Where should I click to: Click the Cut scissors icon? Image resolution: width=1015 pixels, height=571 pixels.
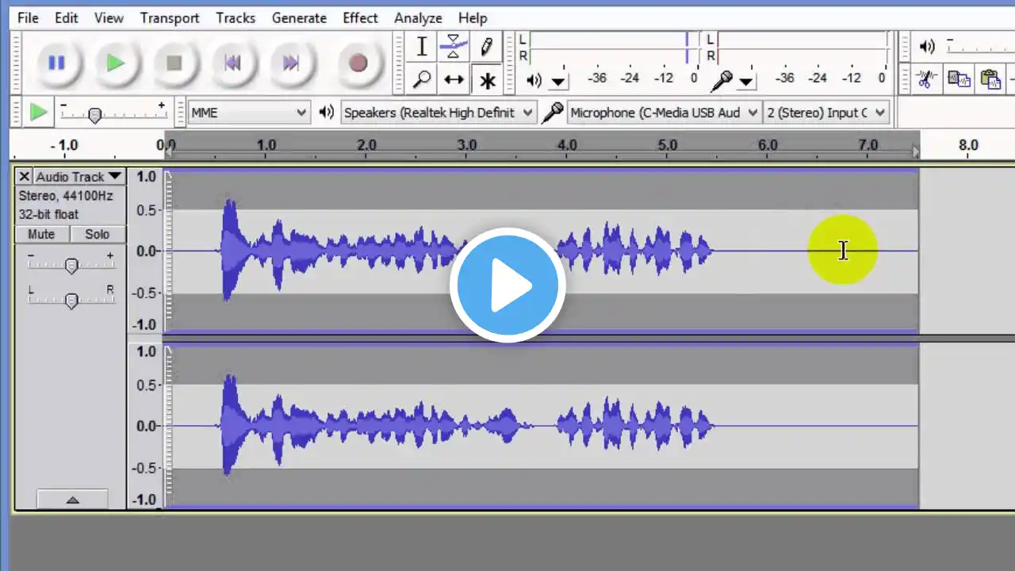click(x=925, y=79)
